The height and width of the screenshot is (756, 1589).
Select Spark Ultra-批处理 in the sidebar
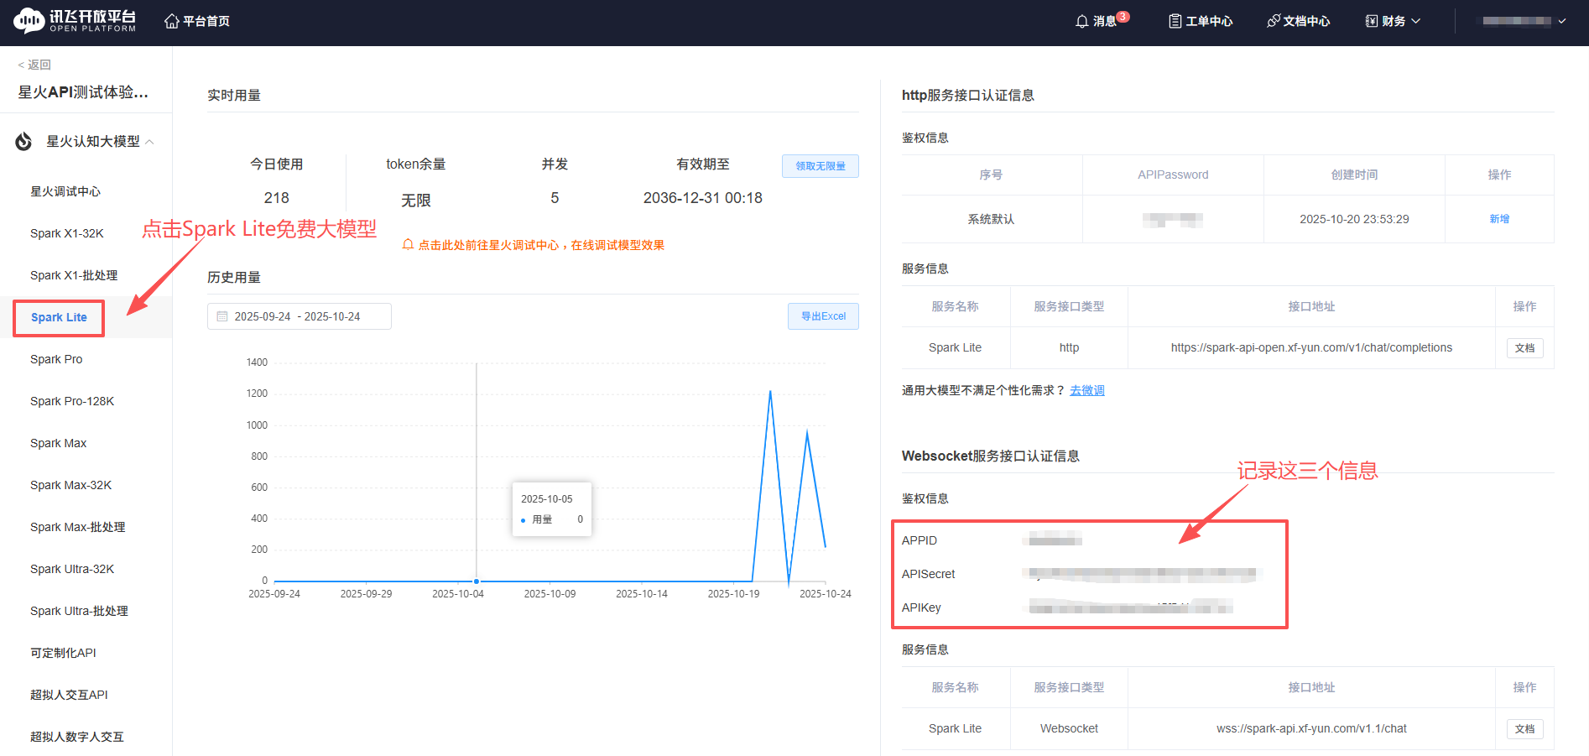click(79, 611)
